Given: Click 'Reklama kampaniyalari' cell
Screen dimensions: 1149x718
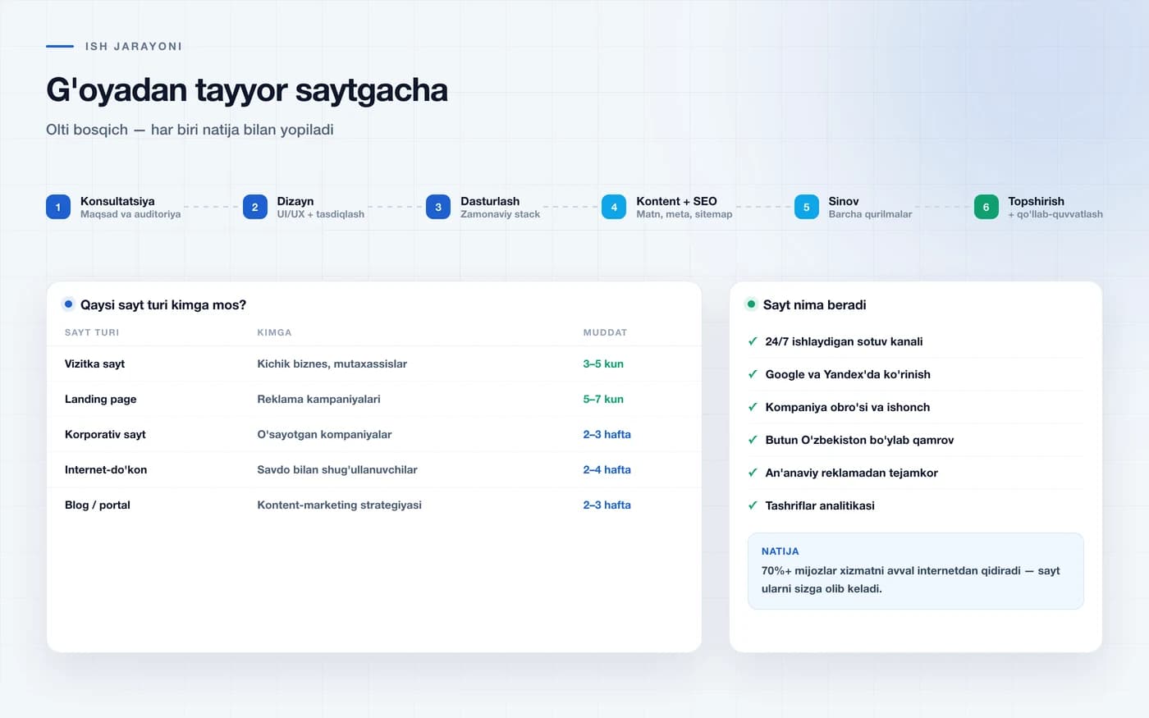Looking at the screenshot, I should [318, 399].
